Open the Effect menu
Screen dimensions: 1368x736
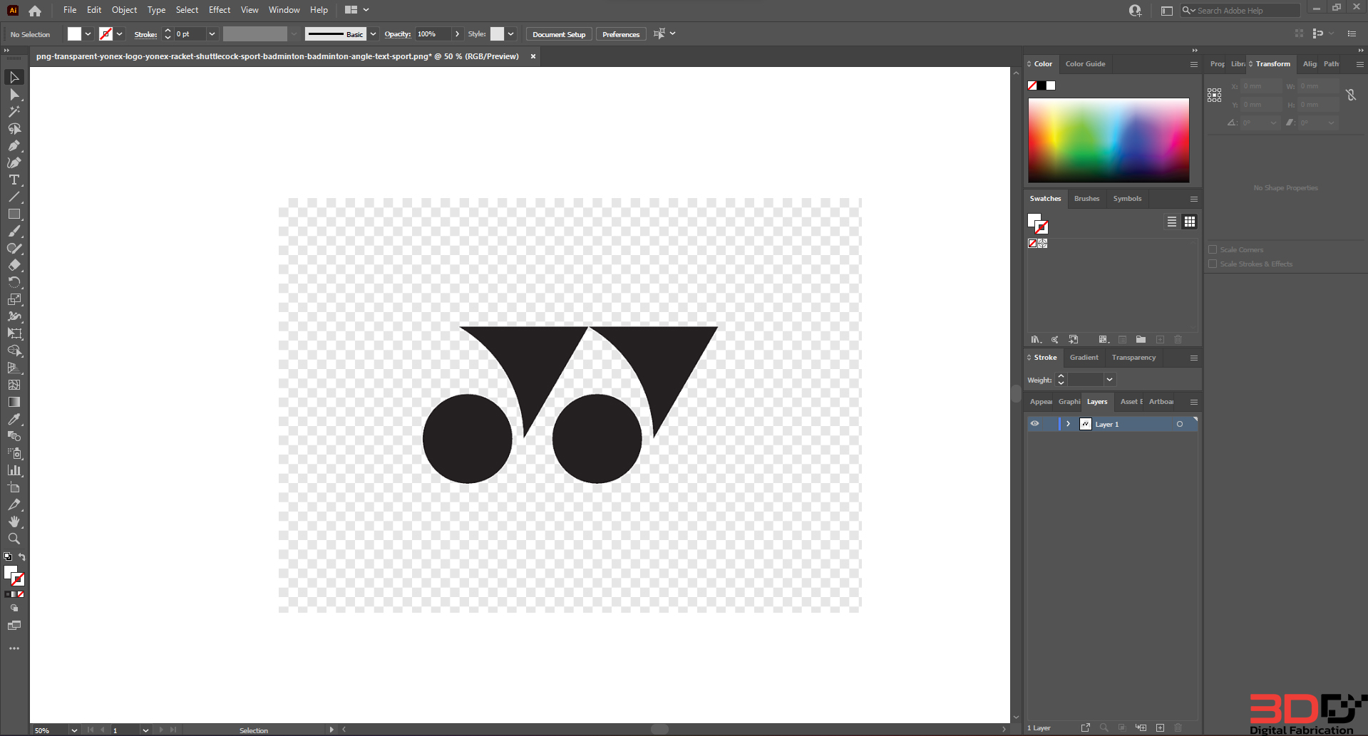(219, 10)
